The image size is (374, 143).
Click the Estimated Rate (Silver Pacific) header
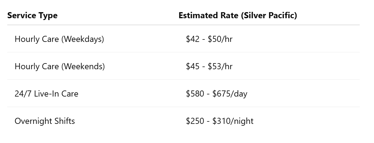click(x=238, y=15)
